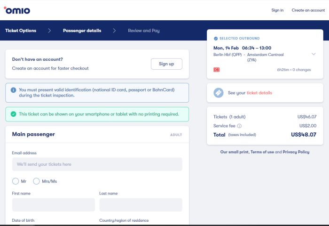Go to the Review and Pay step
329x226 pixels.
[144, 31]
